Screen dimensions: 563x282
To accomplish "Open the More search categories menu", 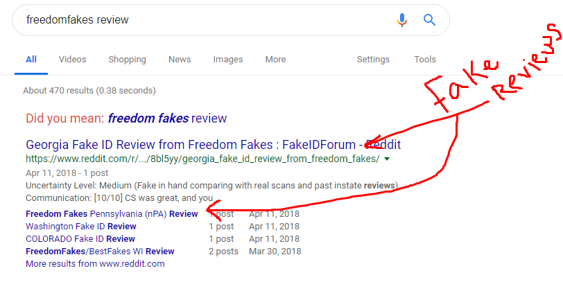I will coord(275,59).
